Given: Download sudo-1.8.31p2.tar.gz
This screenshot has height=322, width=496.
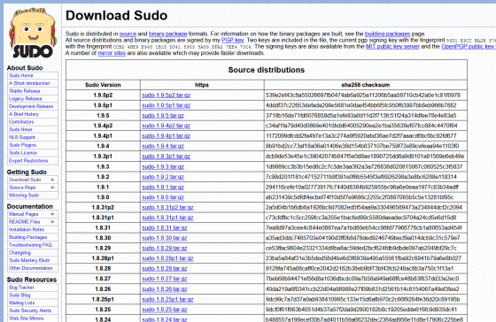Looking at the screenshot, I should pos(167,208).
